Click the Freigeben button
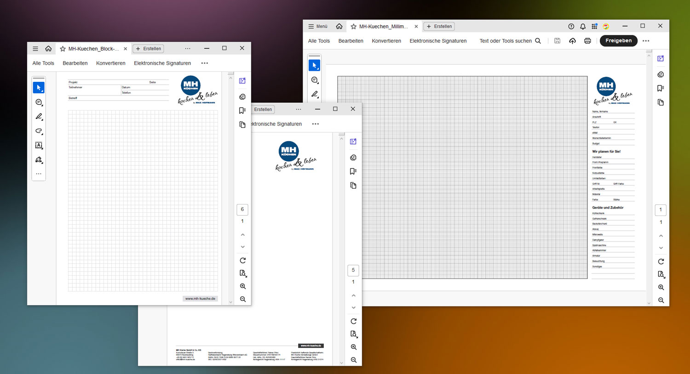This screenshot has width=690, height=374. tap(618, 41)
